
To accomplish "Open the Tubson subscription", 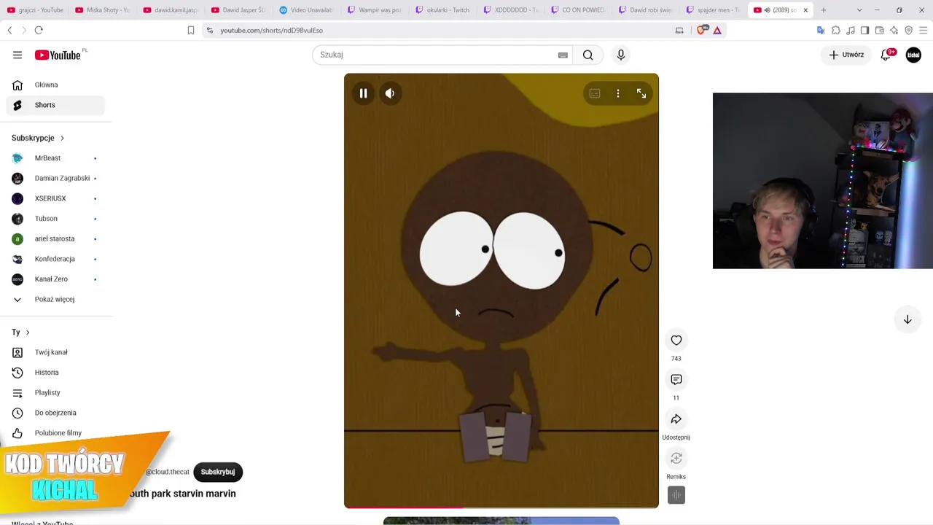I will pyautogui.click(x=55, y=219).
